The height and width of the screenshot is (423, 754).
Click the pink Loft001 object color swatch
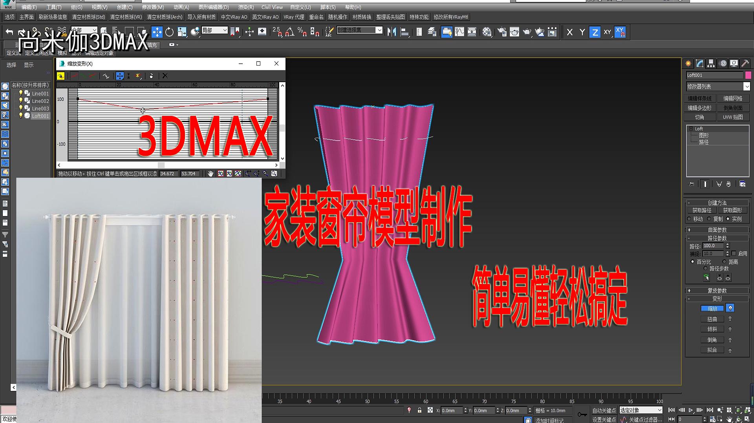pos(748,75)
